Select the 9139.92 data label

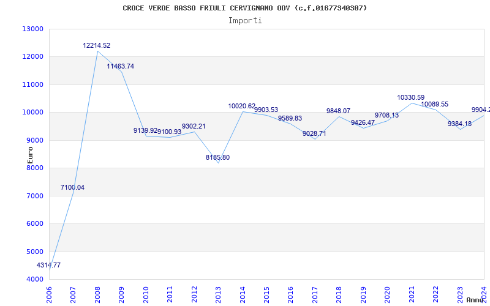click(x=145, y=130)
